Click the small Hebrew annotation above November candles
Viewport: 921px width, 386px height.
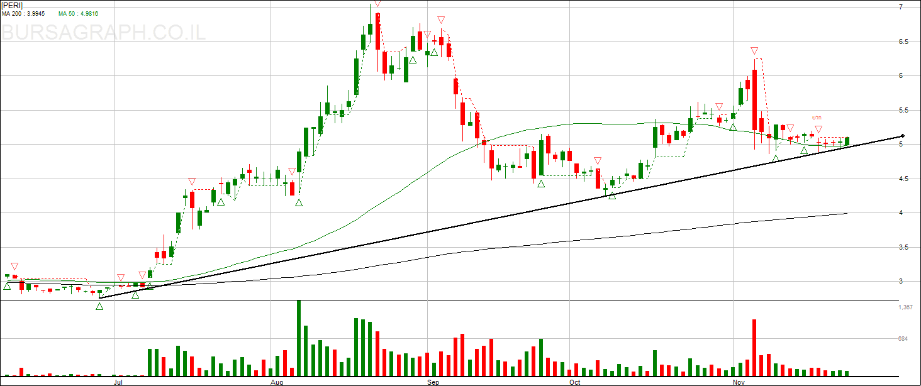click(x=817, y=118)
